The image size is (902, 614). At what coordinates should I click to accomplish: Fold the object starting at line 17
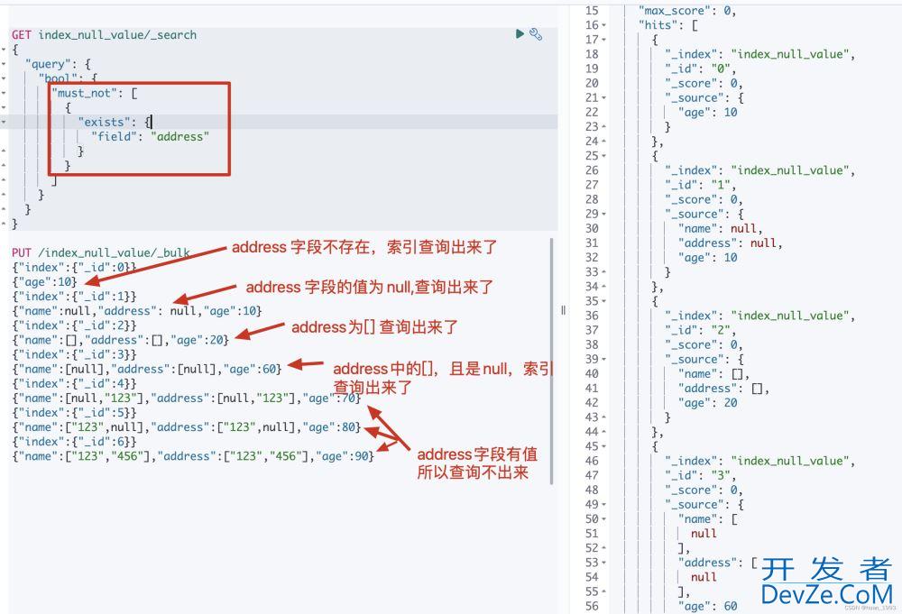point(604,40)
